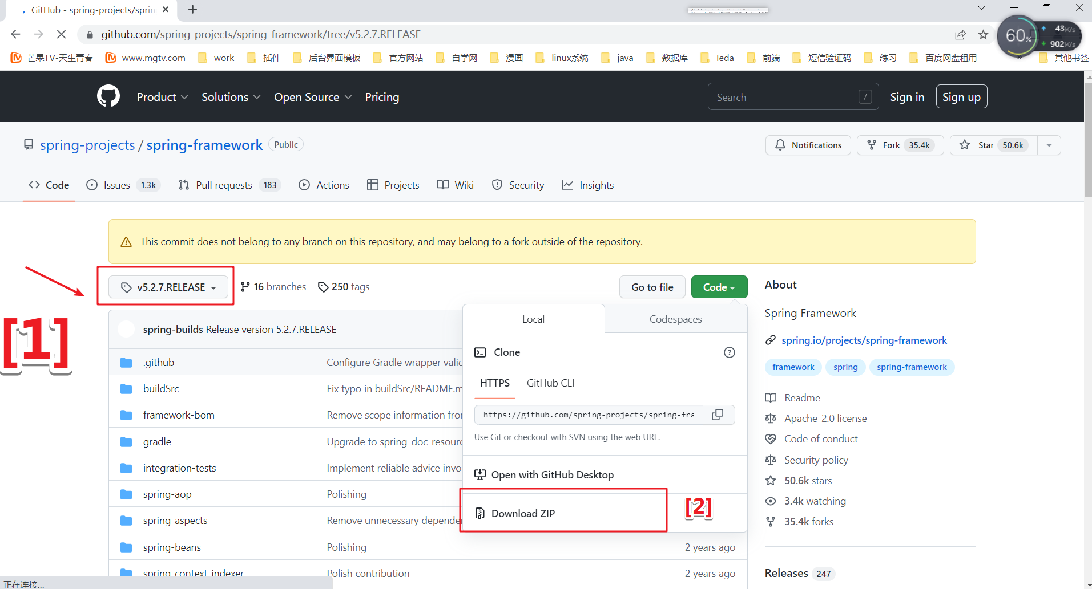Open the www.mgtv.com bookmark
The width and height of the screenshot is (1092, 589).
tap(146, 58)
